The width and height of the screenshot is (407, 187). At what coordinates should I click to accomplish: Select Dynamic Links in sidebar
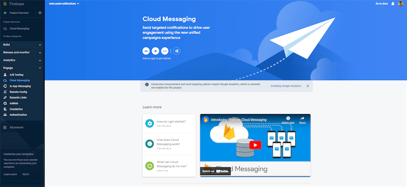[18, 97]
